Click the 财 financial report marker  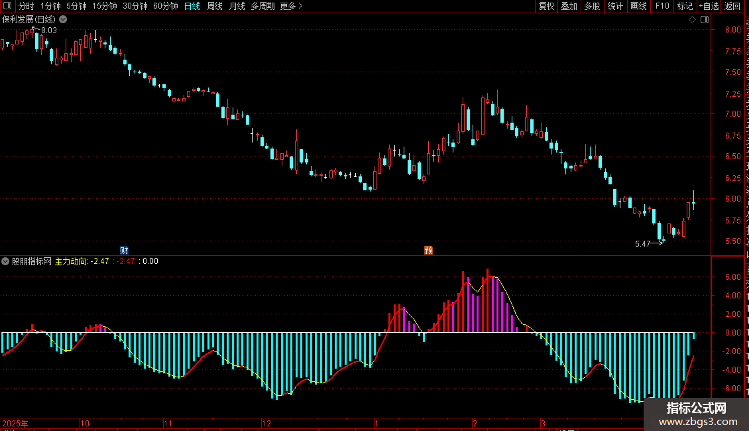click(x=124, y=251)
